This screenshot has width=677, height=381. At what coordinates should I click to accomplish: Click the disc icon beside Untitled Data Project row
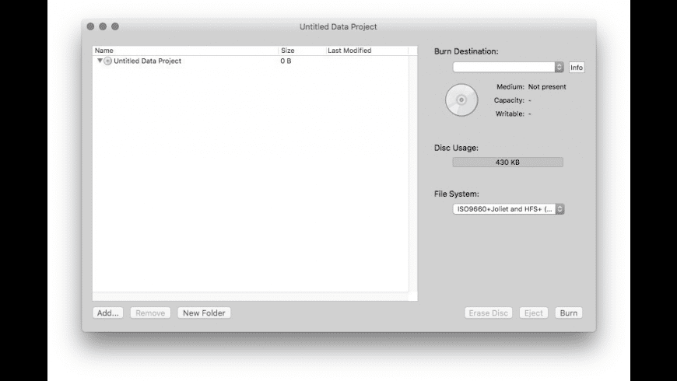108,61
